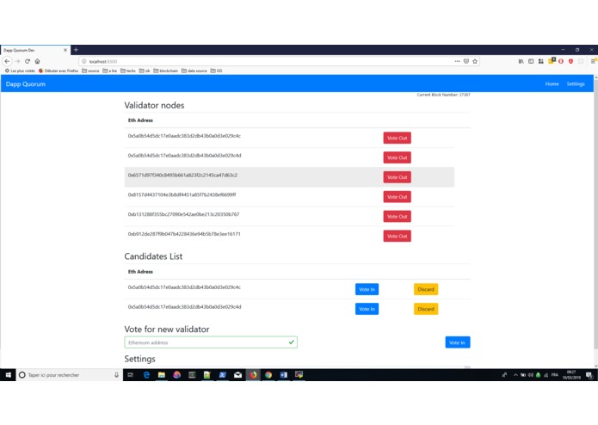Go to Home in the navbar
The height and width of the screenshot is (425, 598).
552,83
